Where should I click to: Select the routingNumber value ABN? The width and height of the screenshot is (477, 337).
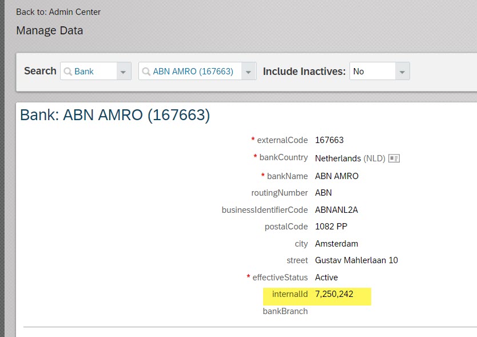(323, 193)
